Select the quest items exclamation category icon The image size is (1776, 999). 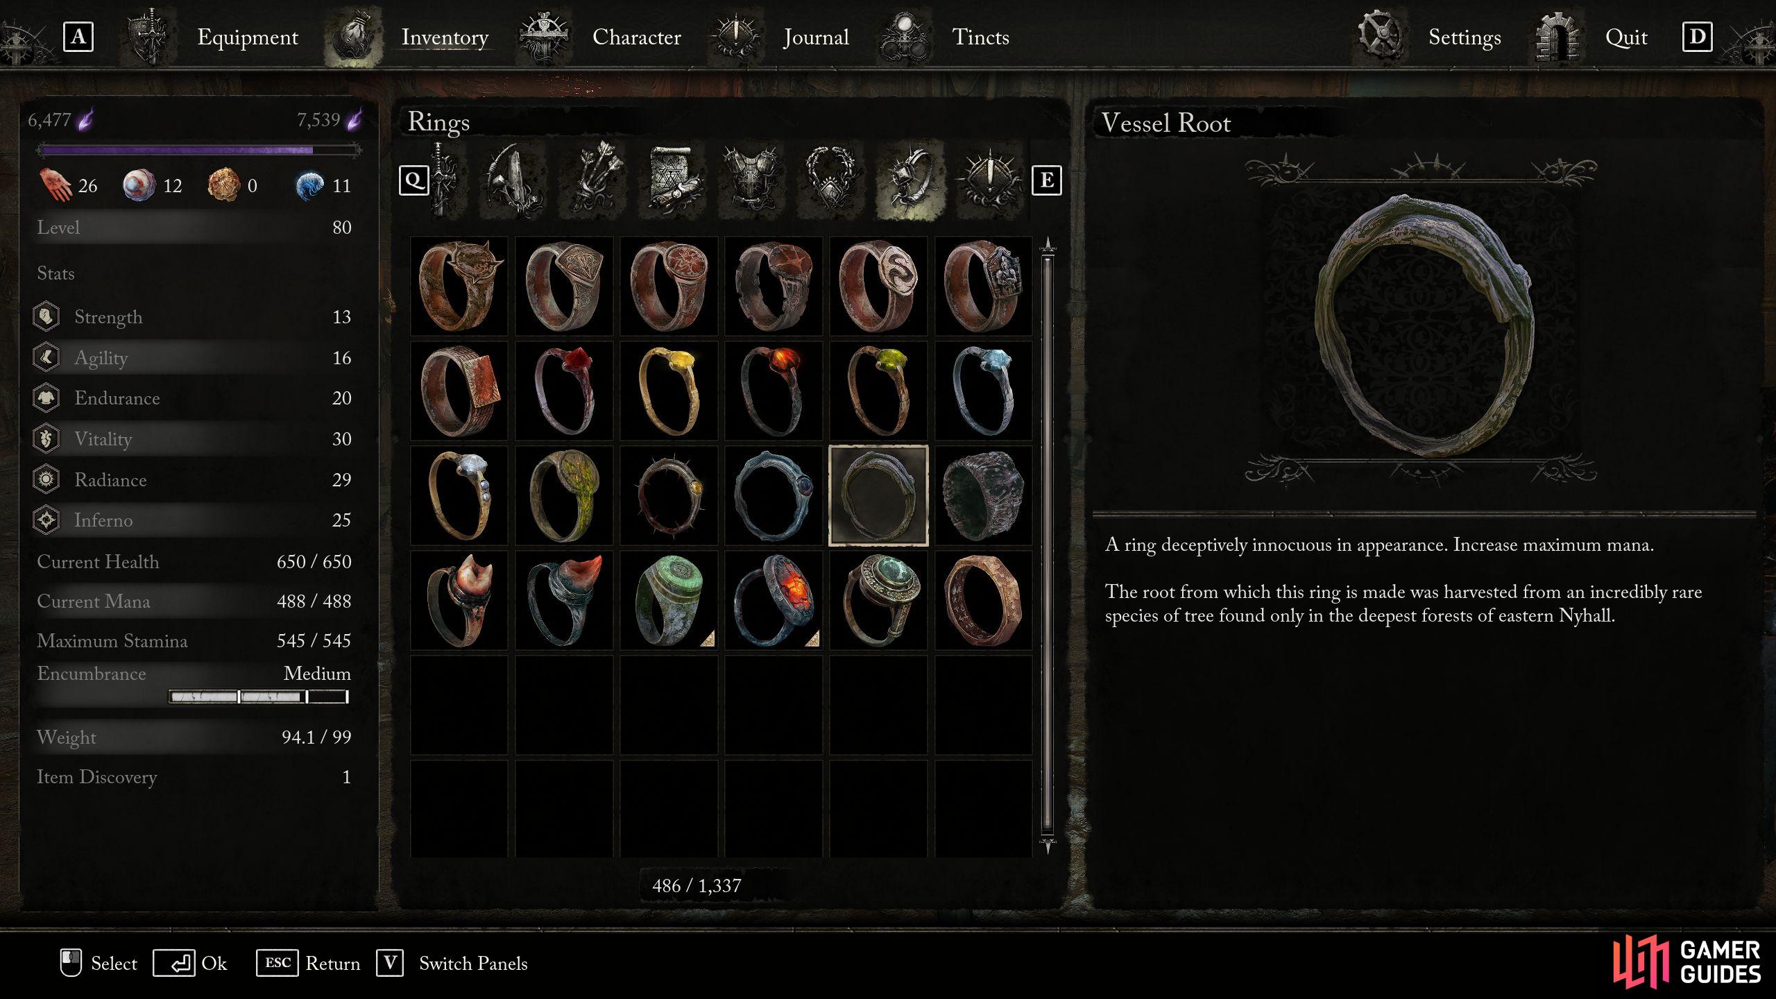(989, 180)
